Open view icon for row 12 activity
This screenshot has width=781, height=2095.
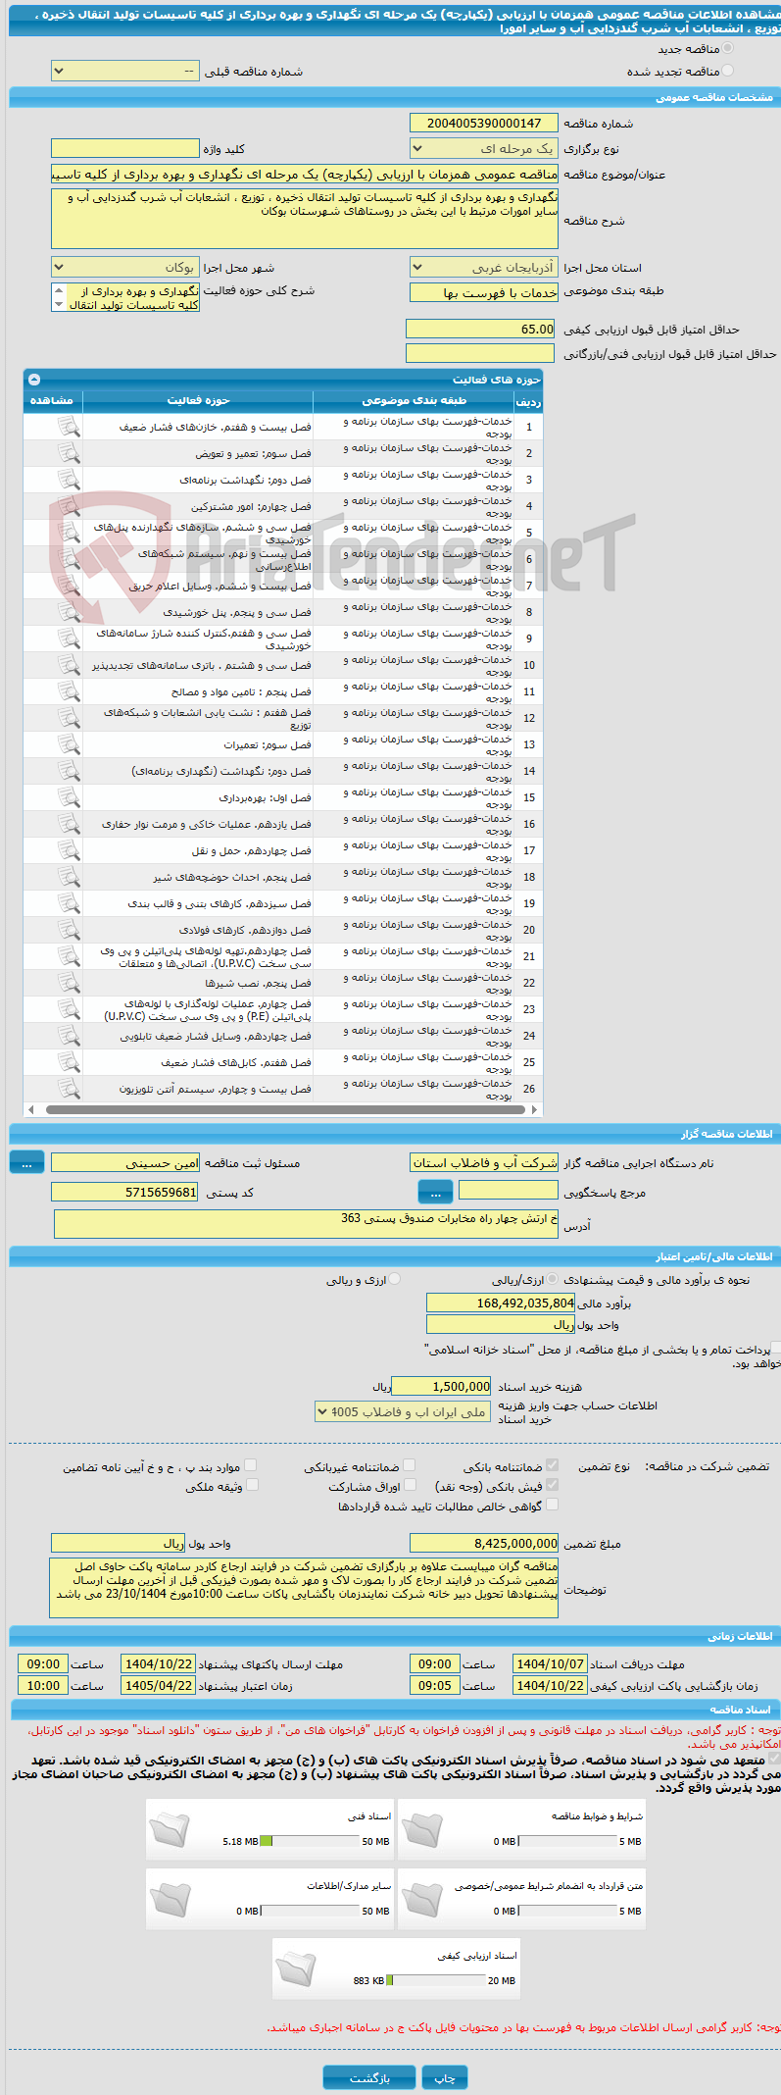point(68,717)
